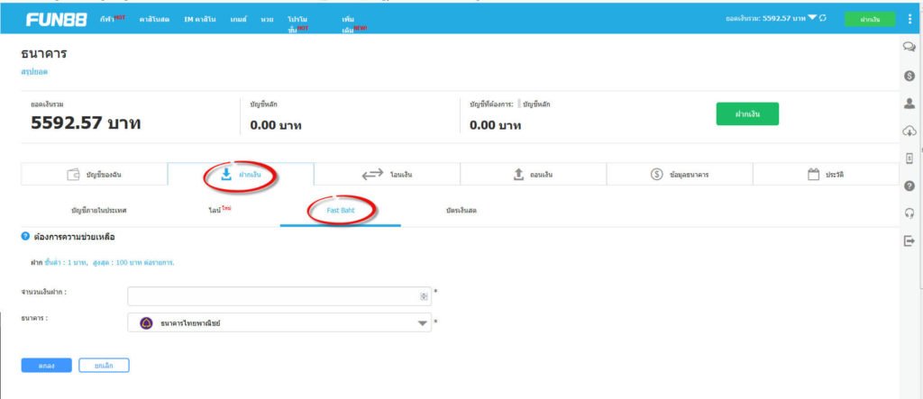Open the live chat icon in sidebar

909,47
